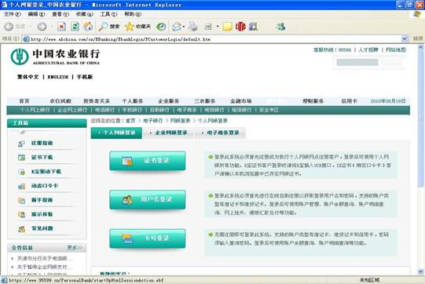
Task: Click the Messenger buddy toolbar icon
Action: click(281, 27)
